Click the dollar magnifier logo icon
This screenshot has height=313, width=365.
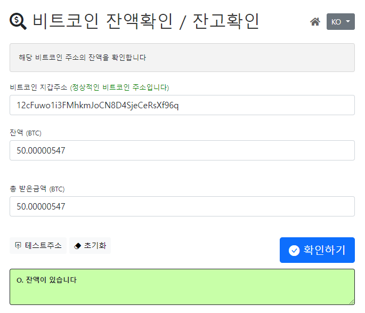tap(18, 21)
